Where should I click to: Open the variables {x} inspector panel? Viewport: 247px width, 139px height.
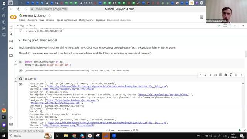pos(11,41)
